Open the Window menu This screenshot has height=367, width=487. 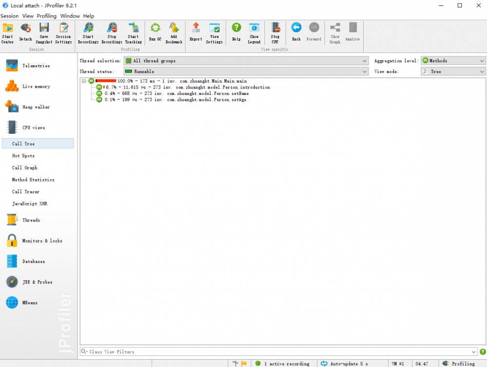[x=70, y=16]
